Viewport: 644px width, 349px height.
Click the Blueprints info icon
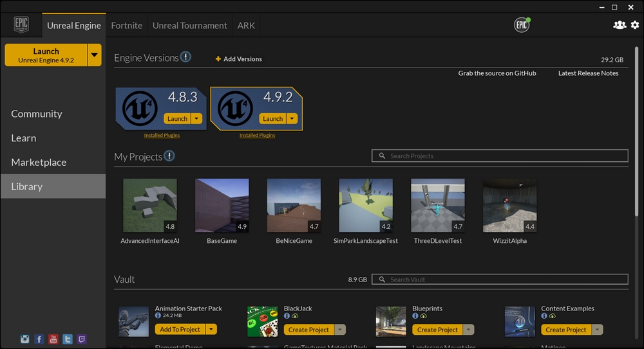tap(415, 316)
